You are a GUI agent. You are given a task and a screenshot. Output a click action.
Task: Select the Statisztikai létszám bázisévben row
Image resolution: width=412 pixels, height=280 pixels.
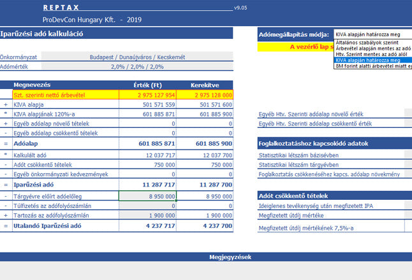tap(332, 155)
